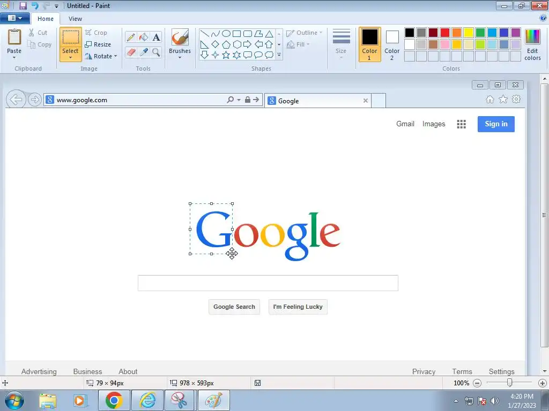Open Edit colors palette
Image resolution: width=549 pixels, height=411 pixels.
[532, 45]
